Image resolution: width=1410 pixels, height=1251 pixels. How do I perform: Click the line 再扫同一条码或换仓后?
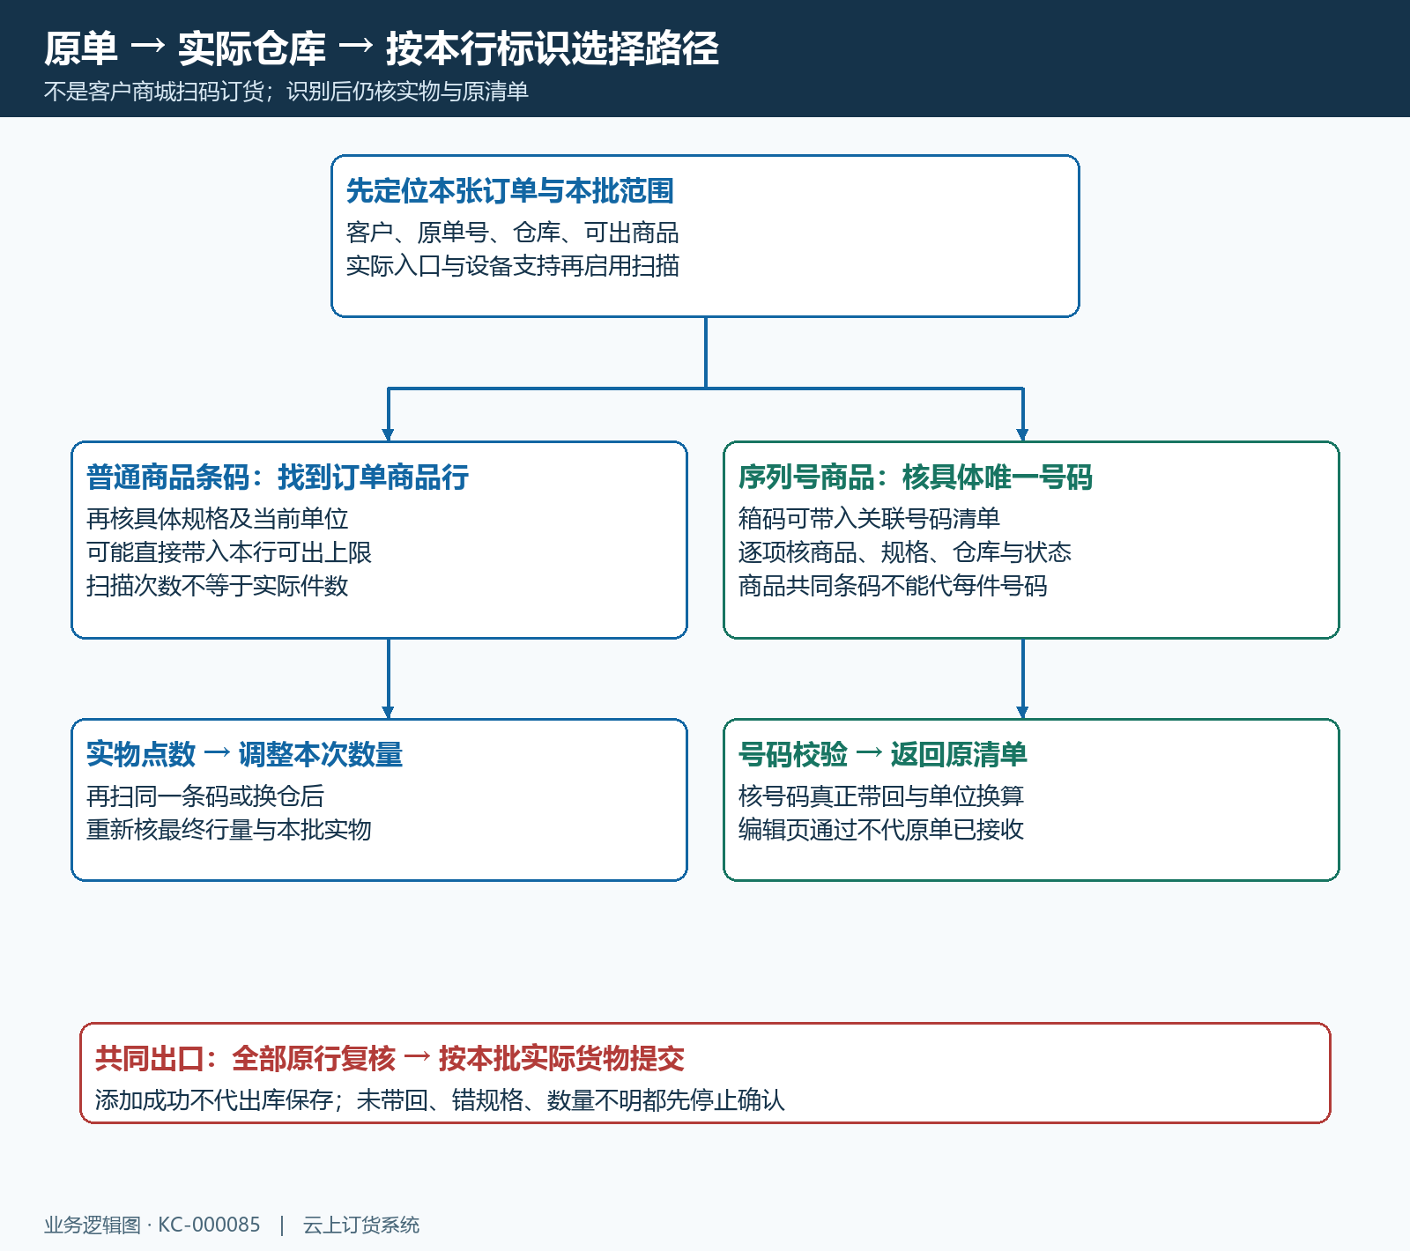[205, 796]
